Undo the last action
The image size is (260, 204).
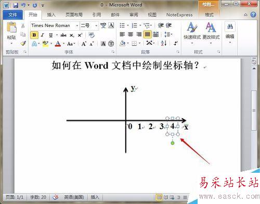23,5
